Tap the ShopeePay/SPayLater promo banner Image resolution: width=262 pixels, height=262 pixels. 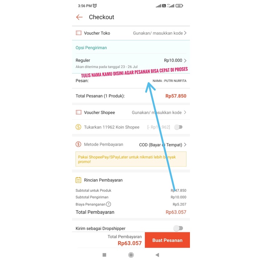click(x=131, y=159)
